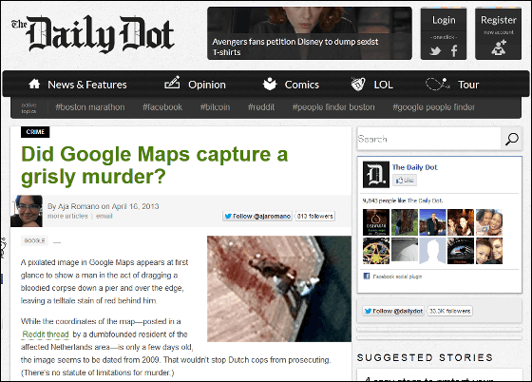
Task: Click the pentagram star fan thumbnail
Action: (x=376, y=251)
